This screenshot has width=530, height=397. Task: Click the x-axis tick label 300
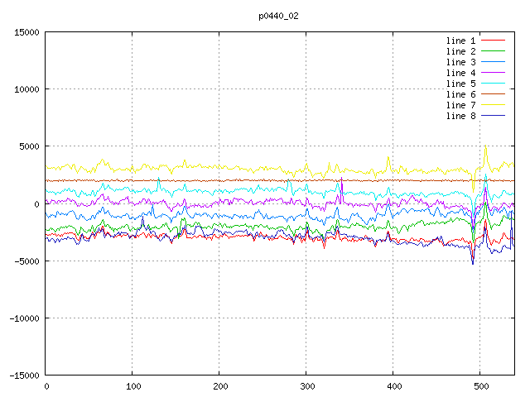(x=306, y=386)
